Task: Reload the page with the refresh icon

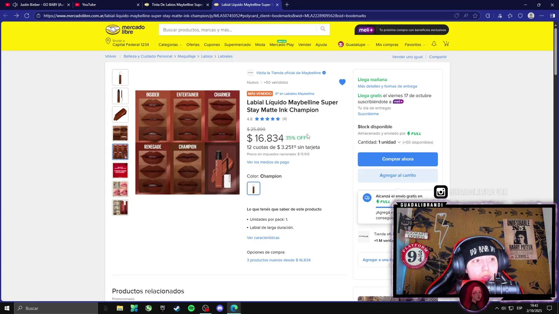Action: pyautogui.click(x=27, y=16)
